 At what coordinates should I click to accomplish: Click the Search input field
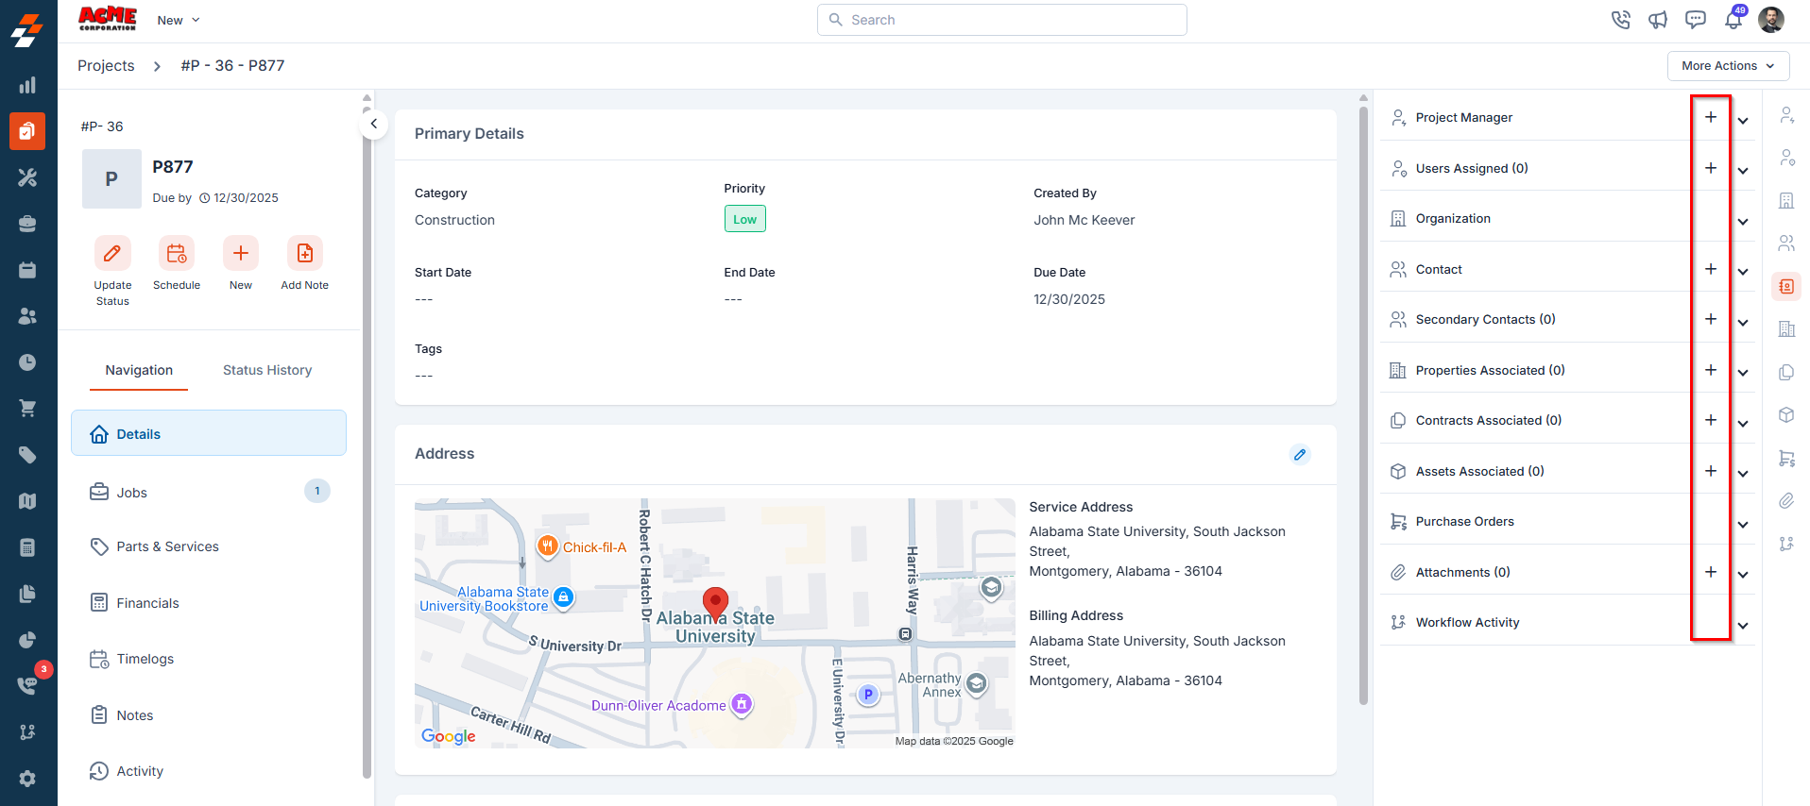pos(1001,20)
